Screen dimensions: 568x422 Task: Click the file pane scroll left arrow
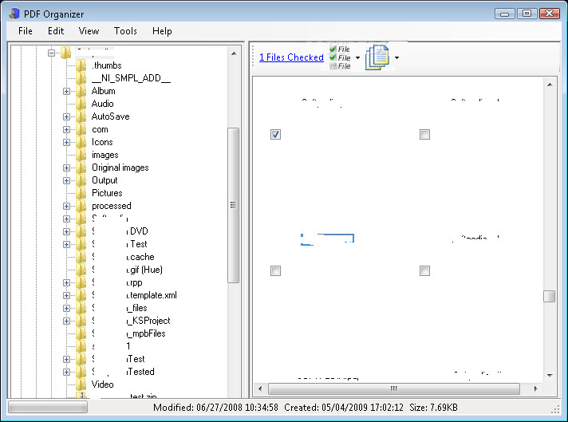[260, 388]
